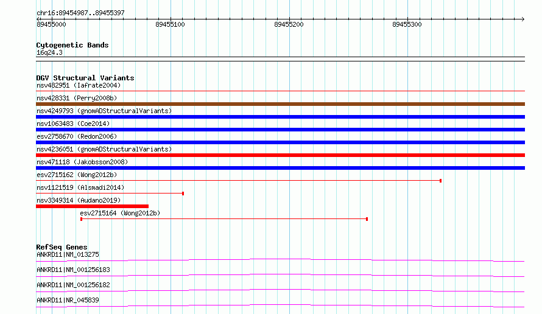Open nsv4236051 (gnomADStructuralVariants) label
Screen dimensions: 542x314
[104, 149]
